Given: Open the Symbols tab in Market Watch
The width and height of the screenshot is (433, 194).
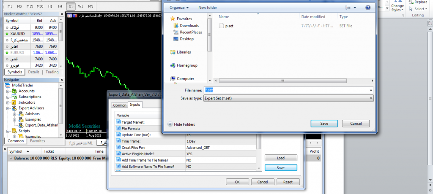Looking at the screenshot, I should [15, 72].
